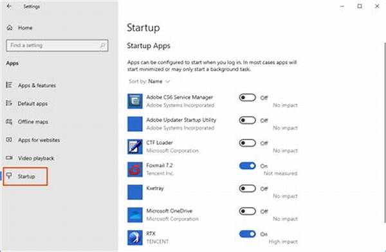Click the Startup sidebar icon
Viewport: 386px width, 252px height.
9,175
